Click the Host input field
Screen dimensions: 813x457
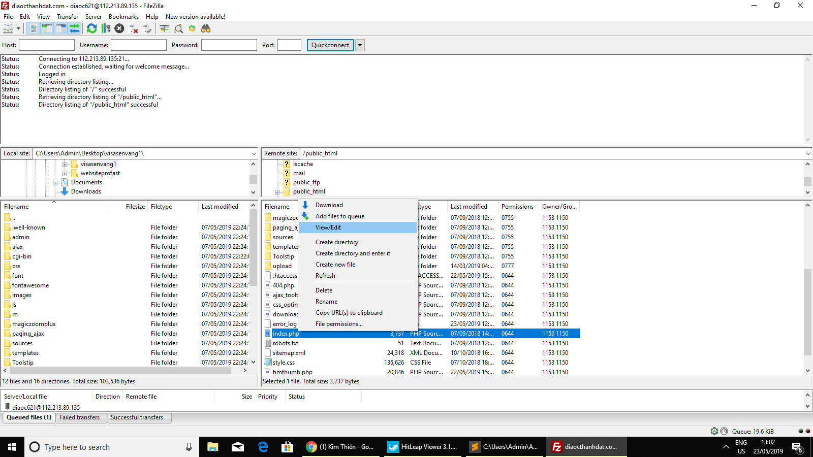47,45
